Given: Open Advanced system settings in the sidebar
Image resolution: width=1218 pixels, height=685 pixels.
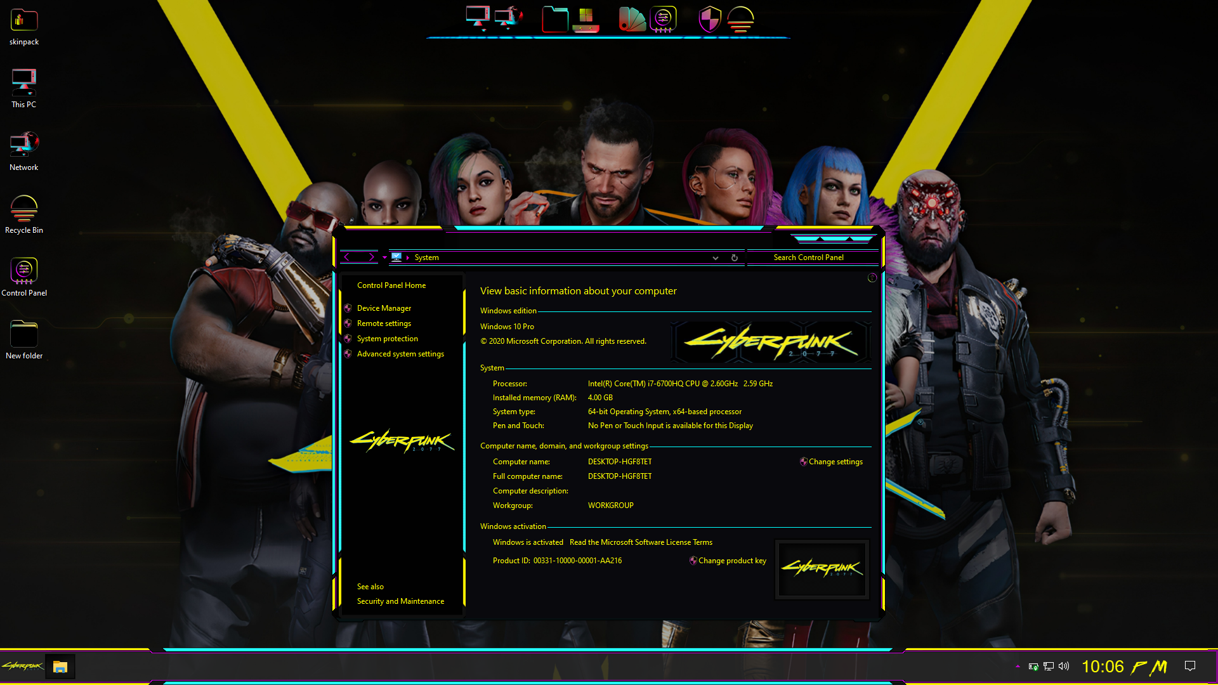Looking at the screenshot, I should (400, 354).
